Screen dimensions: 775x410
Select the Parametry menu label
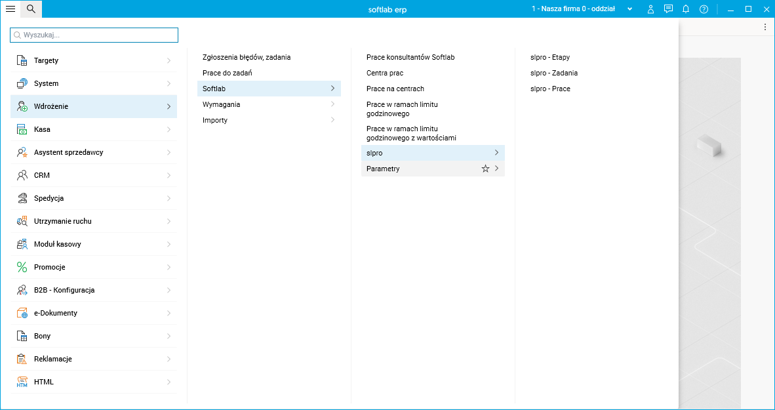tap(383, 169)
